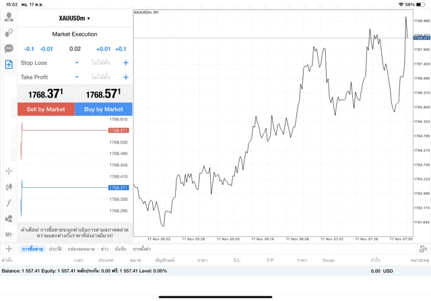Click the M1 timeframe selector
Screen dimensions: 431x301
[9, 234]
